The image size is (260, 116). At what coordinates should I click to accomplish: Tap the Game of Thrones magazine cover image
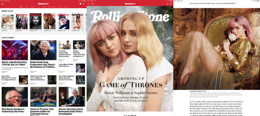(x=130, y=59)
